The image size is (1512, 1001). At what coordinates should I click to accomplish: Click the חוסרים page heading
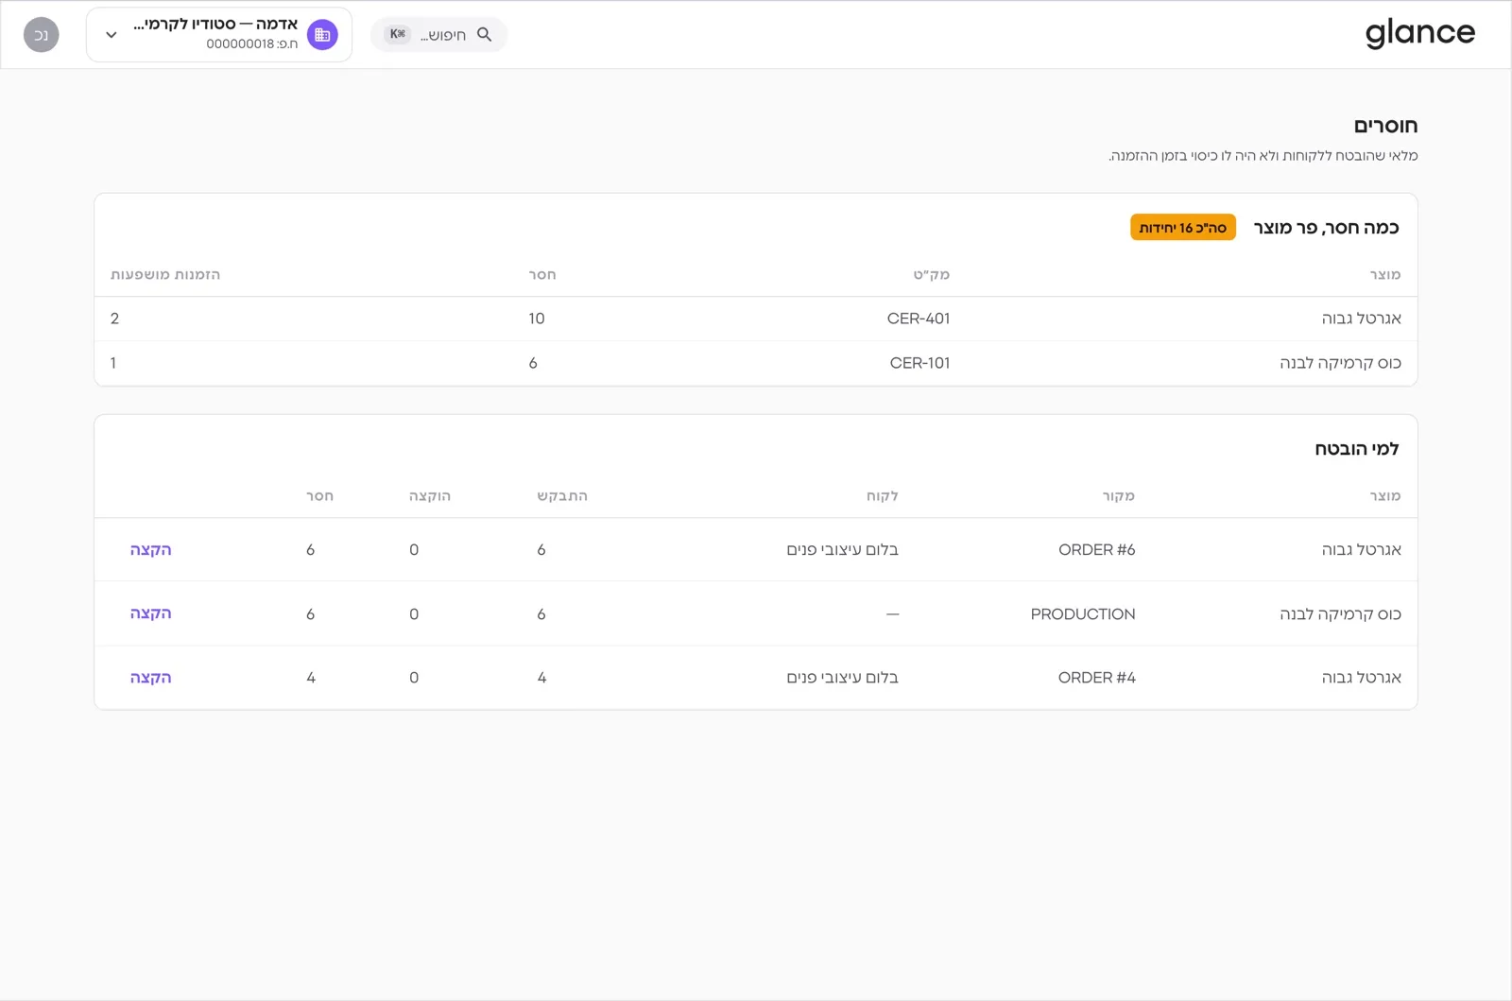click(1385, 126)
